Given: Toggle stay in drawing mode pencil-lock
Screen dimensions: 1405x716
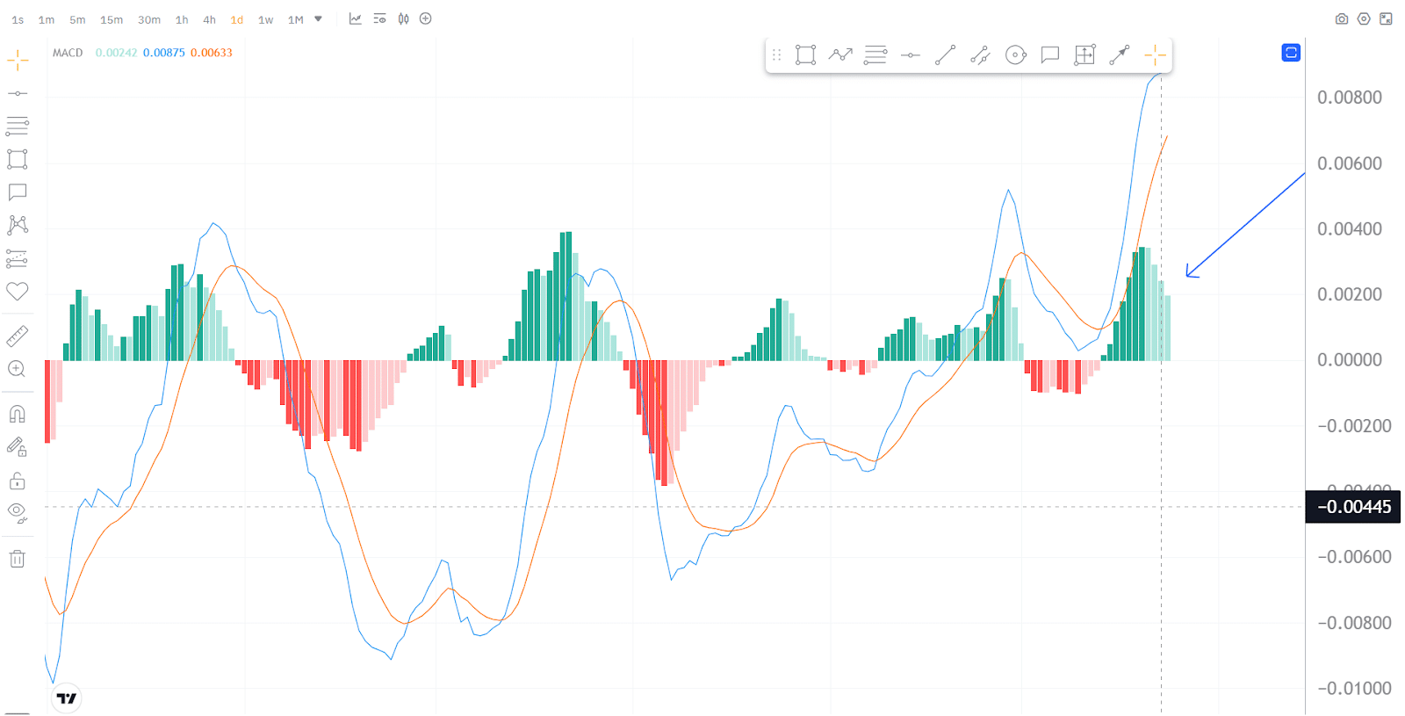Looking at the screenshot, I should pyautogui.click(x=18, y=447).
